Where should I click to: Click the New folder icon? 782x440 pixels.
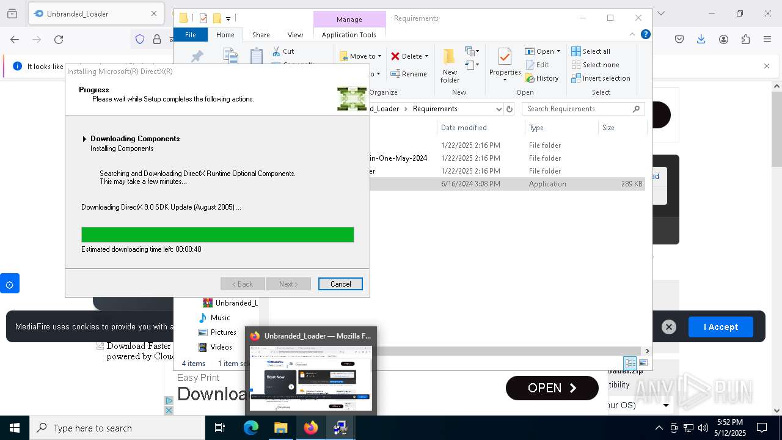tap(450, 57)
